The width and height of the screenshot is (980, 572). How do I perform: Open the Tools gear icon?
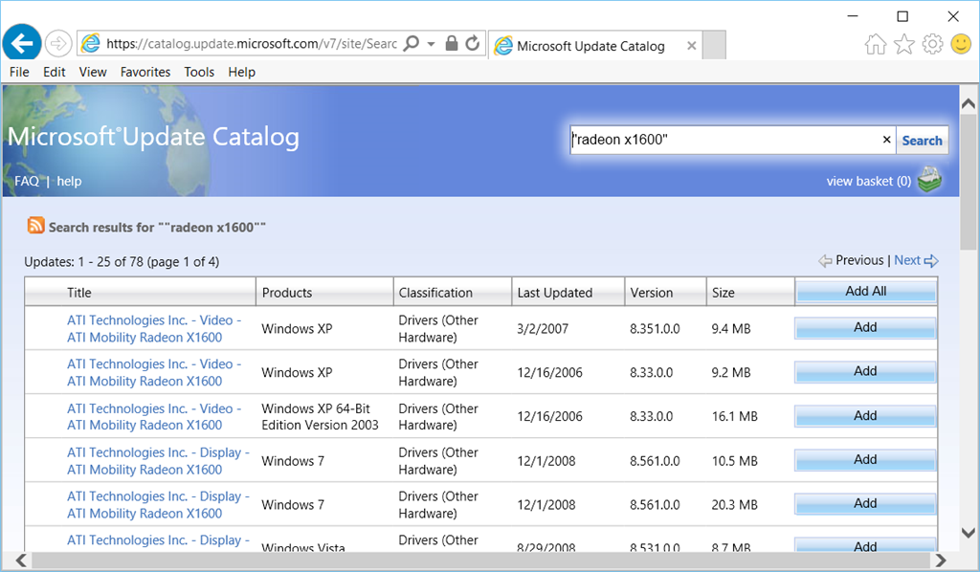pos(932,44)
